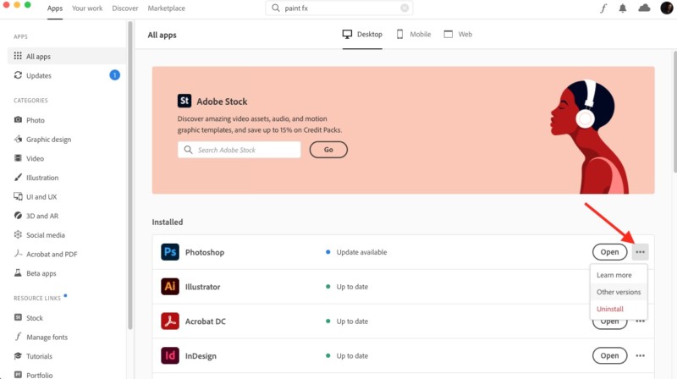Viewport: 677px width, 379px height.
Task: Open Photoshop with the Open button
Action: pyautogui.click(x=609, y=252)
